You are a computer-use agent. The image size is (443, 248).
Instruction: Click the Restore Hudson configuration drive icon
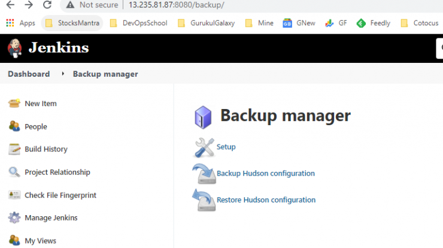pyautogui.click(x=205, y=200)
